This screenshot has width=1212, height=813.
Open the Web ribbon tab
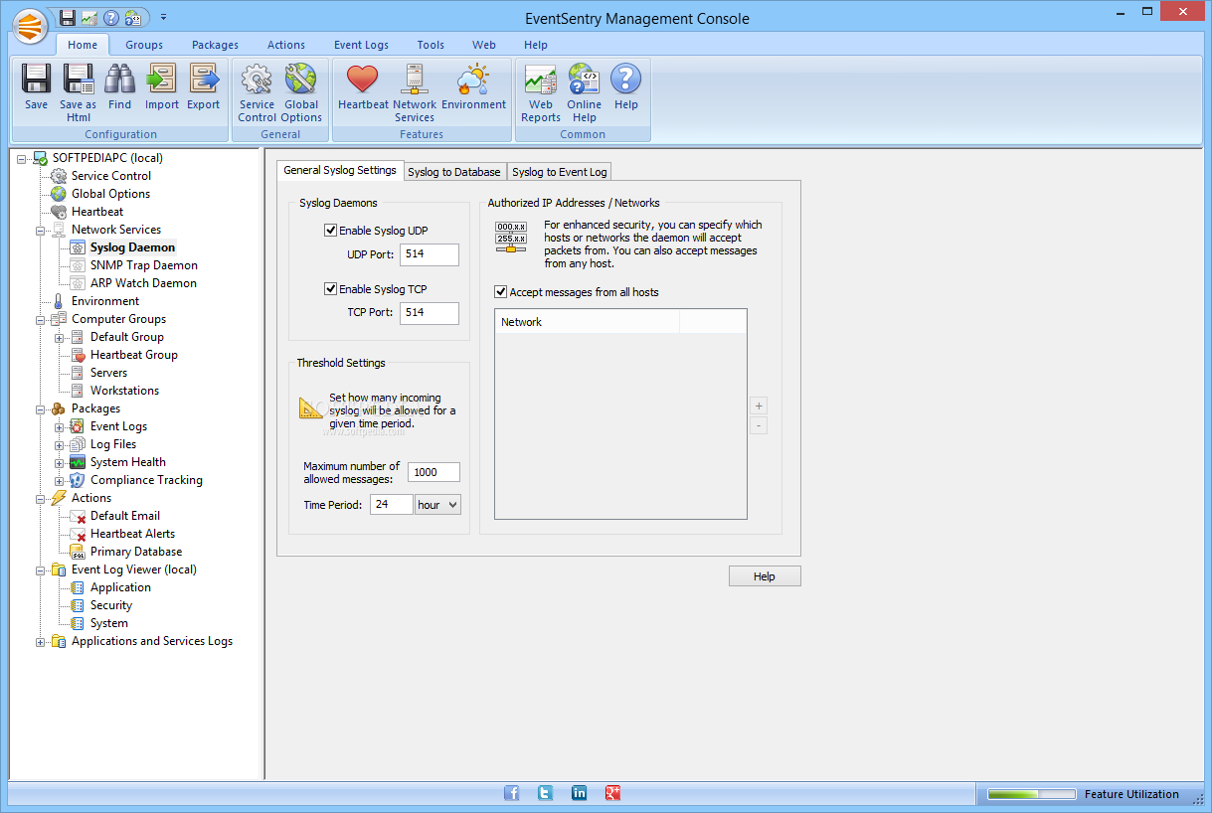pyautogui.click(x=484, y=45)
